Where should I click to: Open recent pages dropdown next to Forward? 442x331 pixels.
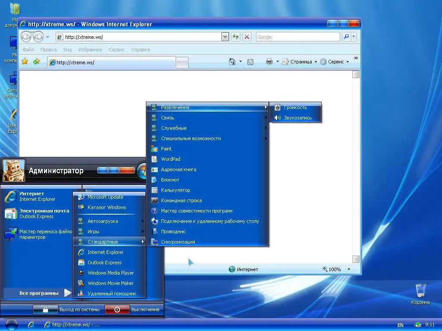pos(47,37)
